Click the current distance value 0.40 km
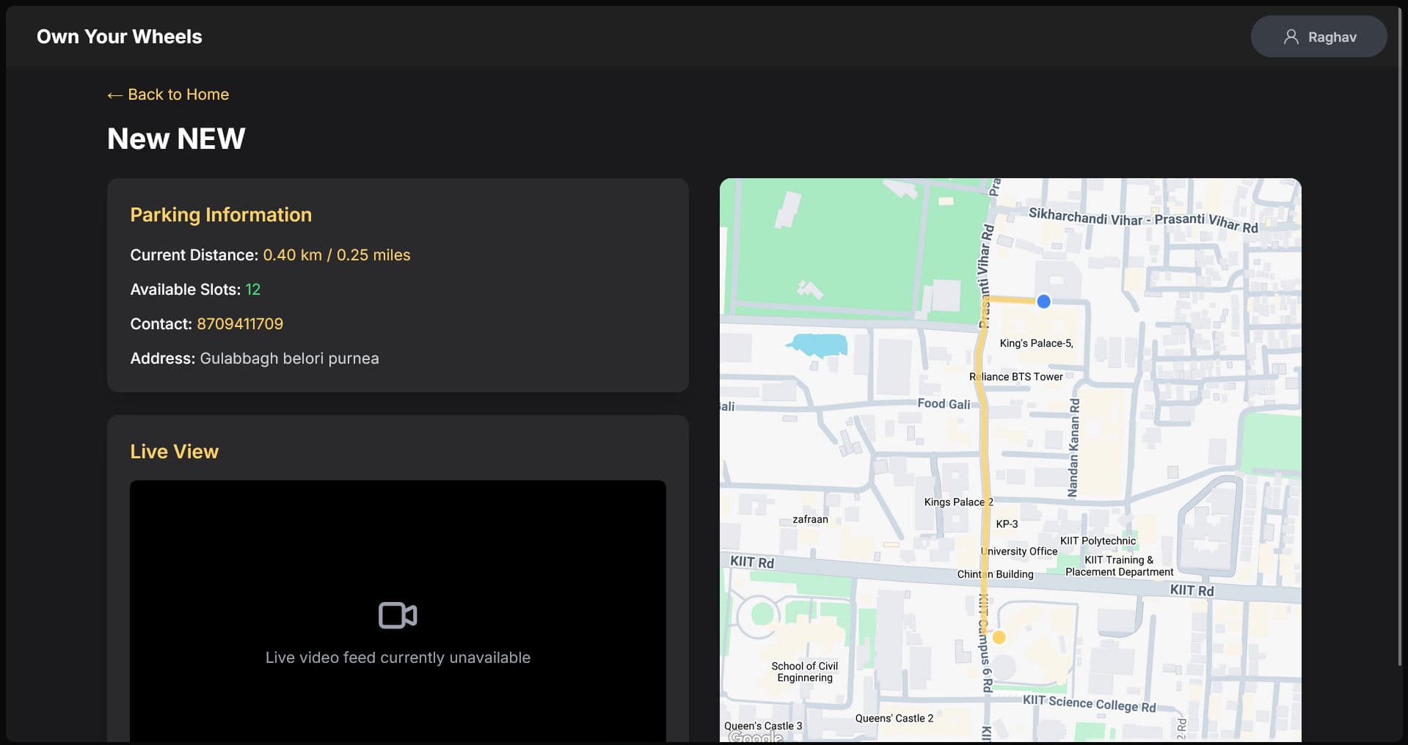1408x745 pixels. coord(293,254)
